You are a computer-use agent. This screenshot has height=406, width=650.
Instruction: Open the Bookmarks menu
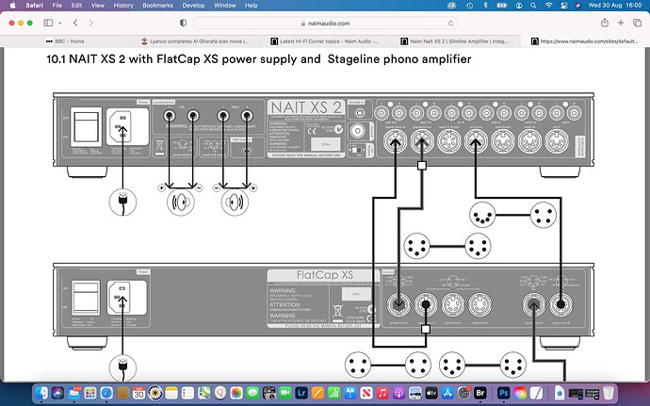pos(157,6)
